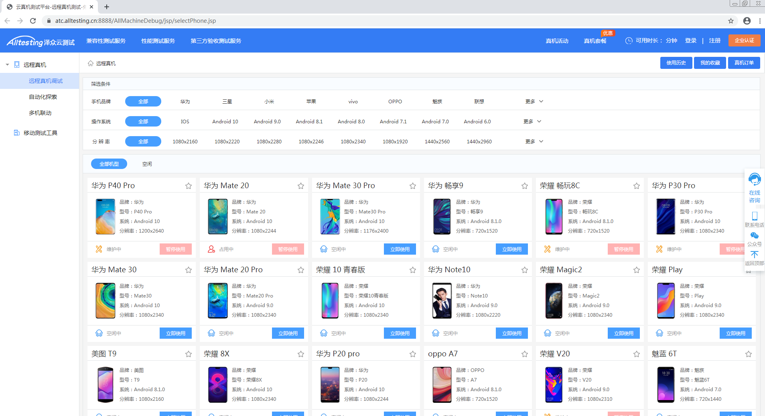Filter brand by 华为
Viewport: 765px width, 416px height.
click(185, 102)
